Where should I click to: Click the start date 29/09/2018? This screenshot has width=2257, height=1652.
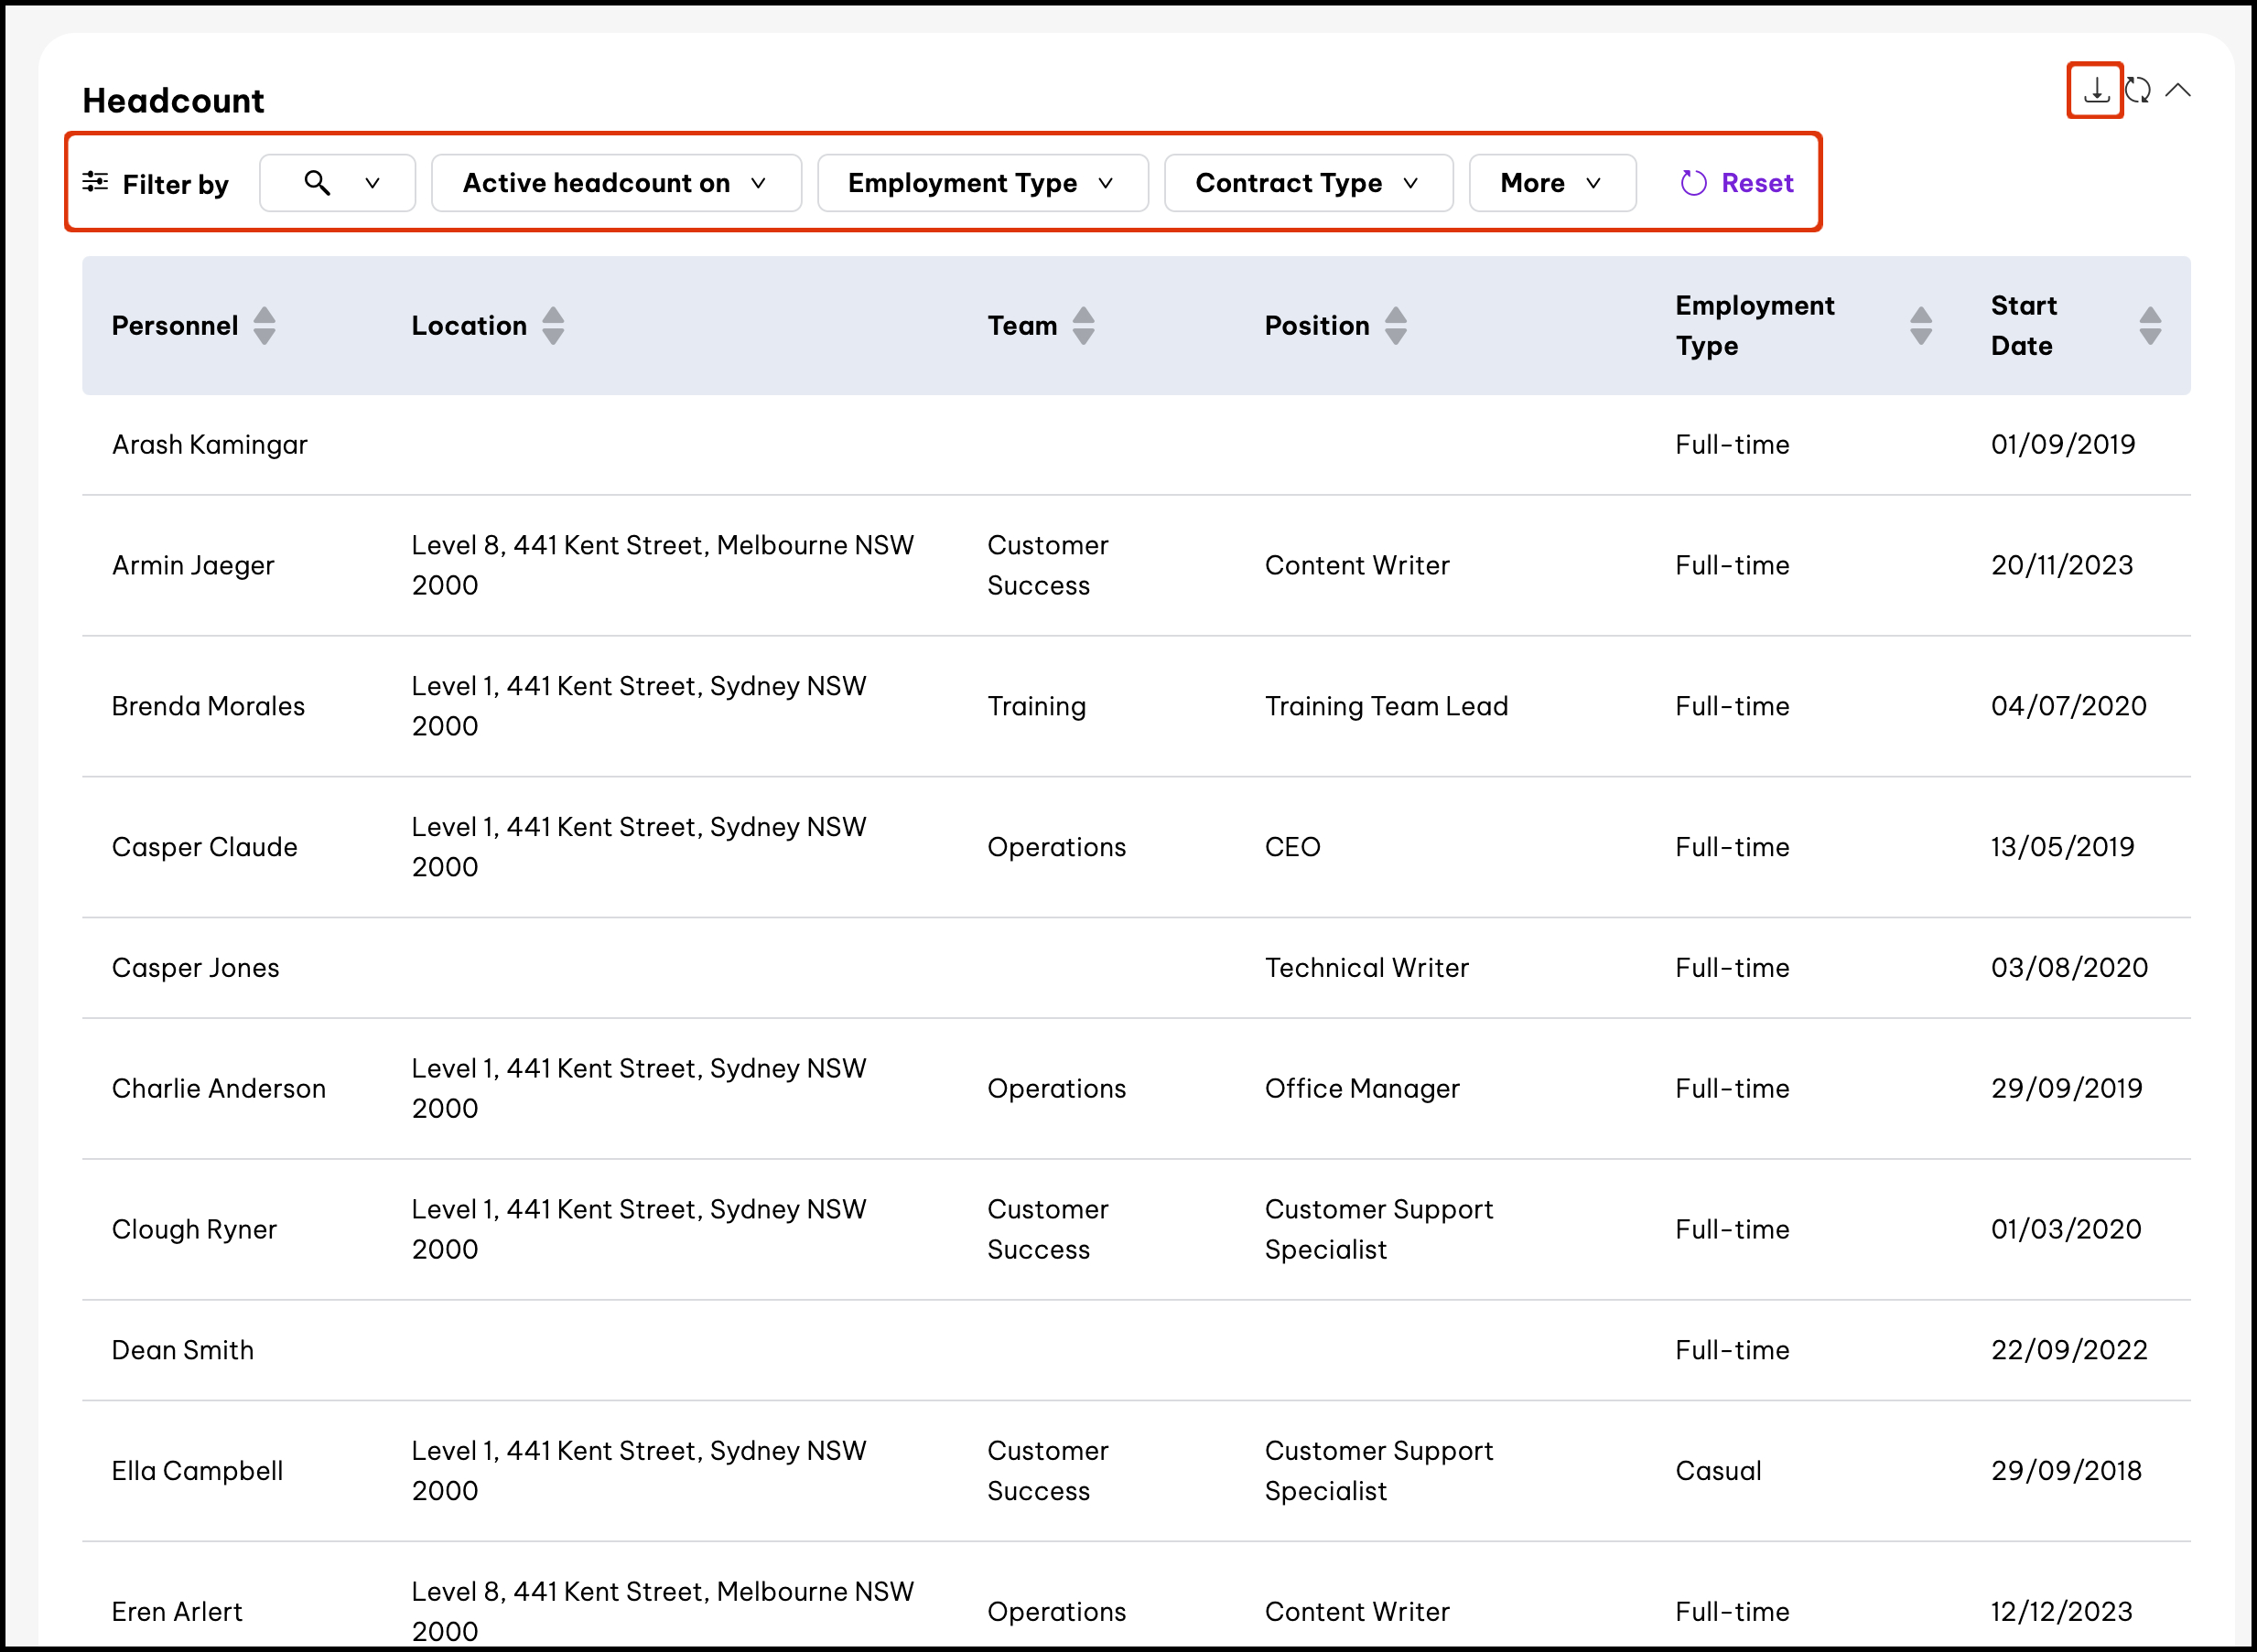coord(2067,1472)
